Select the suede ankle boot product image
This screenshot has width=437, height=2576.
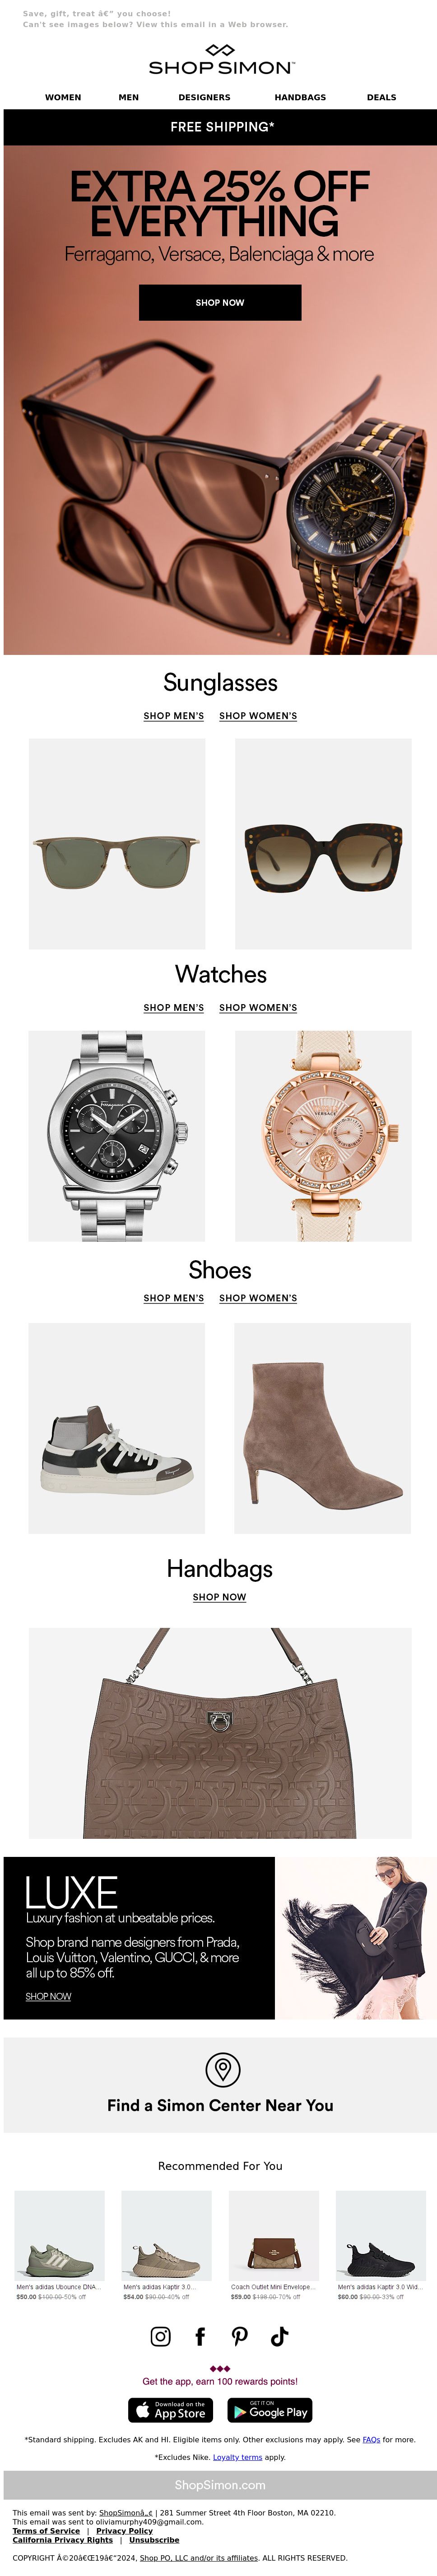pos(323,1428)
